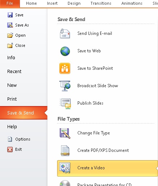This screenshot has height=186, width=158.
Task: Switch to the Home ribbon tab
Action: (x=31, y=3)
